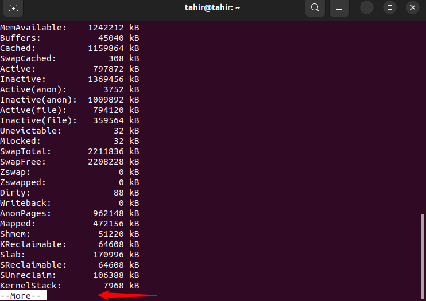Click the Slab: label
Image resolution: width=426 pixels, height=301 pixels.
[13, 255]
